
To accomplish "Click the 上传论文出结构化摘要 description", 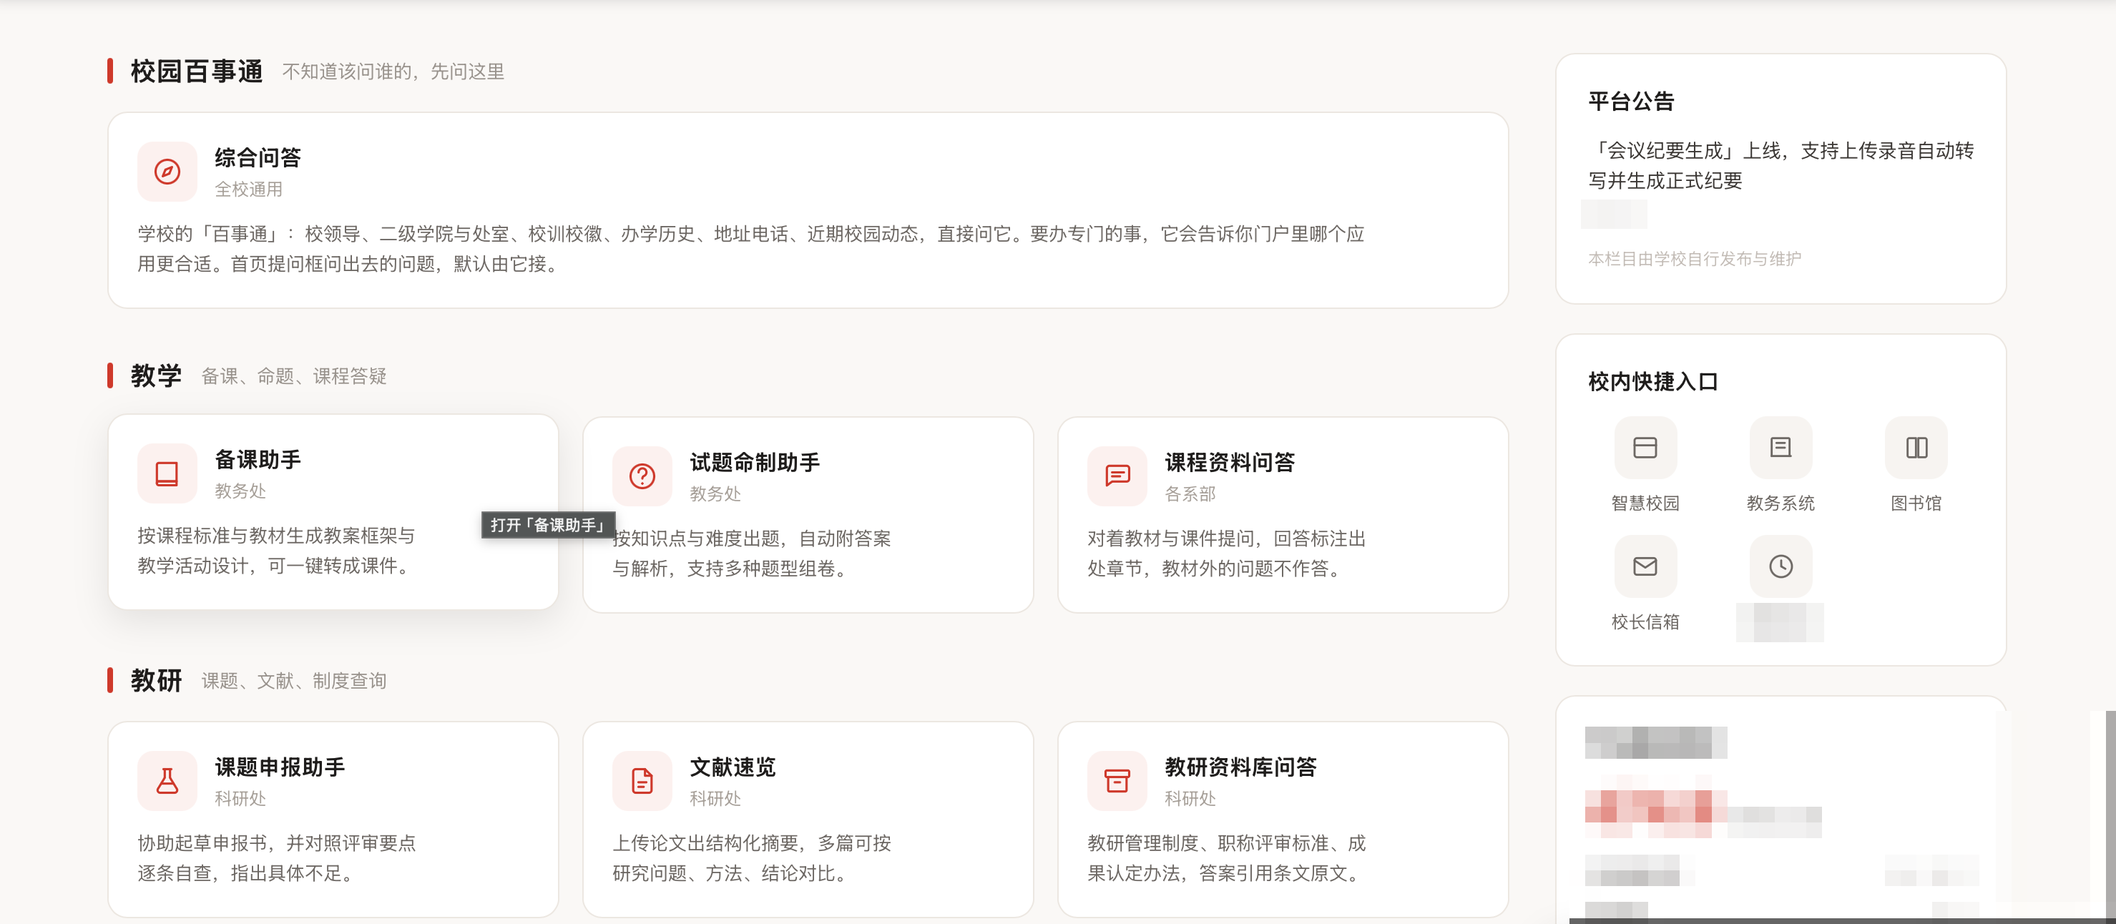I will pyautogui.click(x=752, y=858).
